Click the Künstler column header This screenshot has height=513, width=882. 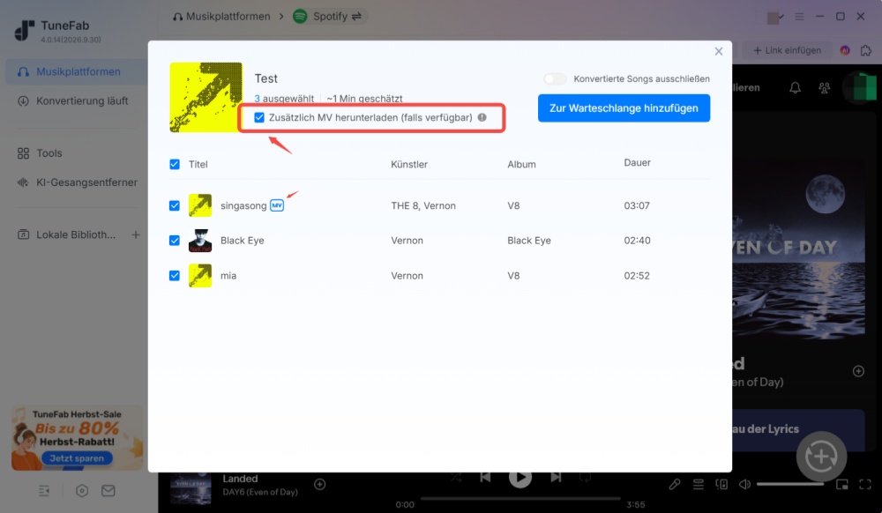click(x=409, y=164)
